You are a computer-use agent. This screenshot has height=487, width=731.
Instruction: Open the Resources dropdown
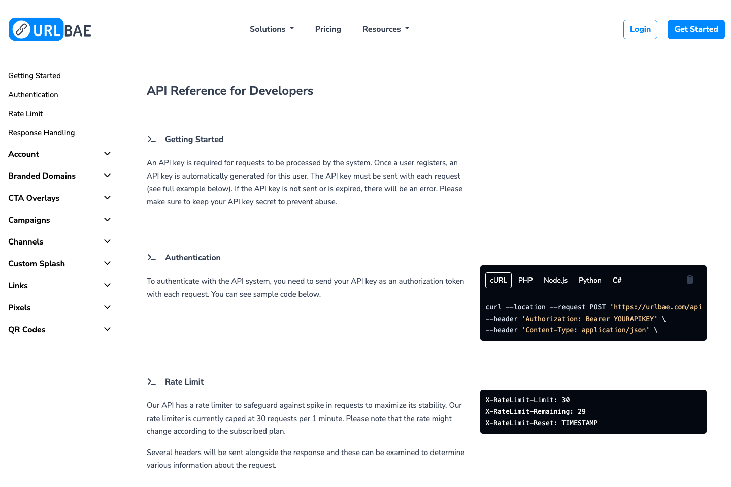(385, 29)
